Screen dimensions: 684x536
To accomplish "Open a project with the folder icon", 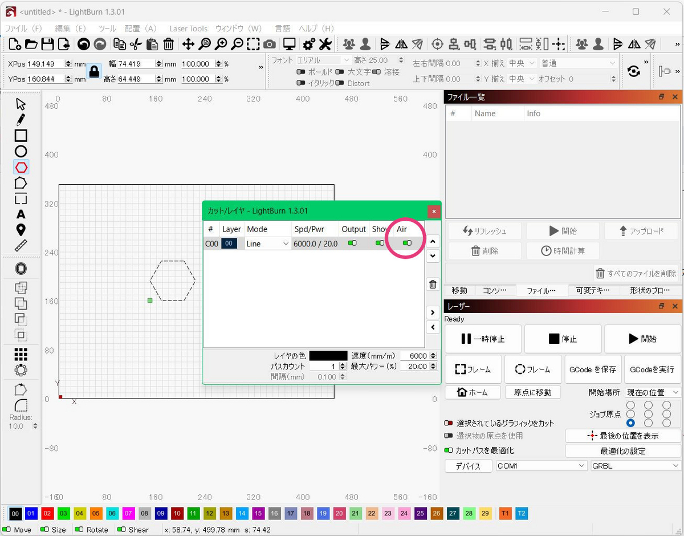I will click(x=31, y=44).
